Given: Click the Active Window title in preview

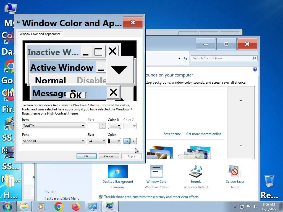Looking at the screenshot, I should tap(62, 68).
